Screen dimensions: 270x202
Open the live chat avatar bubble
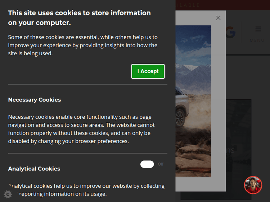coord(253,185)
